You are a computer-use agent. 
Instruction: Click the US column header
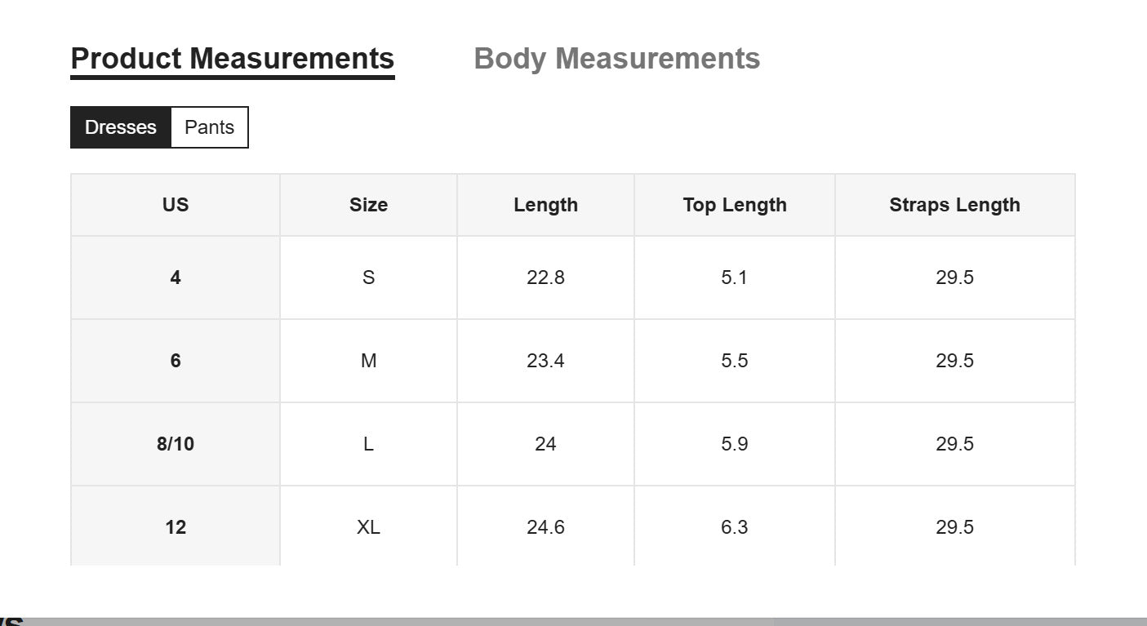coord(176,205)
